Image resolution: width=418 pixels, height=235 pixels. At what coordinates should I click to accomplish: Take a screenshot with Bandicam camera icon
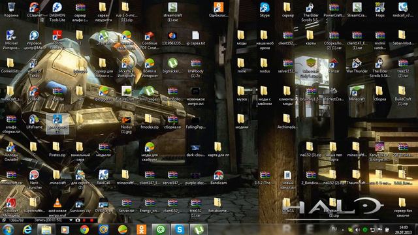tap(78, 221)
